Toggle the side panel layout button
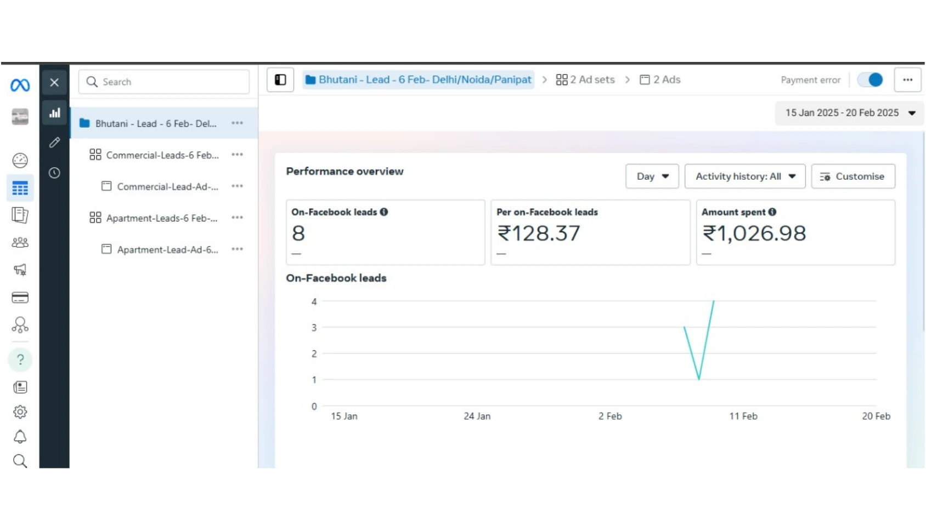The width and height of the screenshot is (926, 531). click(280, 80)
